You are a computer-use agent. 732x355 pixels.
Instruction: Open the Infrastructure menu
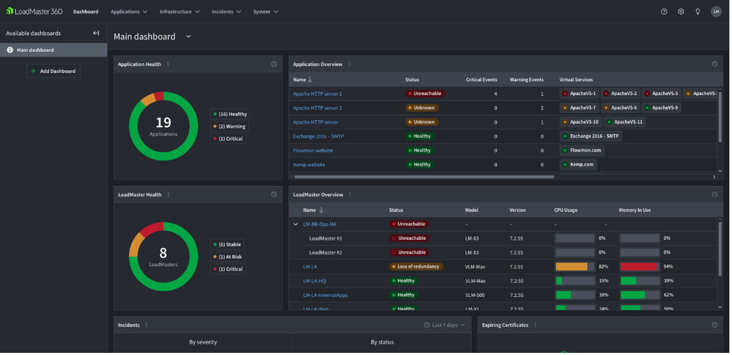point(179,11)
